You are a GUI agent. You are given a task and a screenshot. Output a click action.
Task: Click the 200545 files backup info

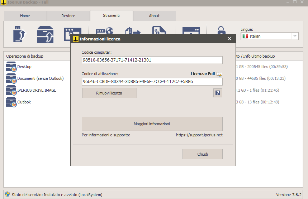point(262,67)
